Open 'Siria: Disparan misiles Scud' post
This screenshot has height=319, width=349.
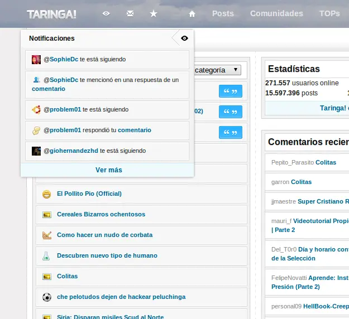111,317
